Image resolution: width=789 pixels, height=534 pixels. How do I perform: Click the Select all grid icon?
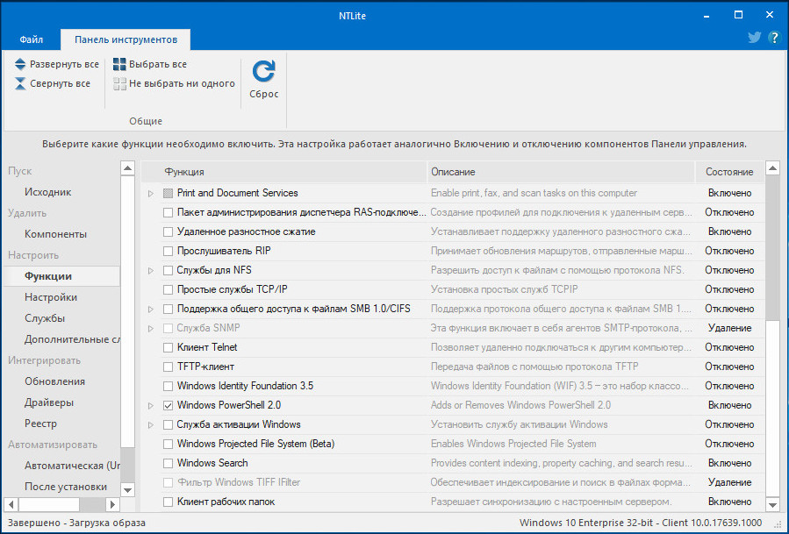click(x=119, y=64)
